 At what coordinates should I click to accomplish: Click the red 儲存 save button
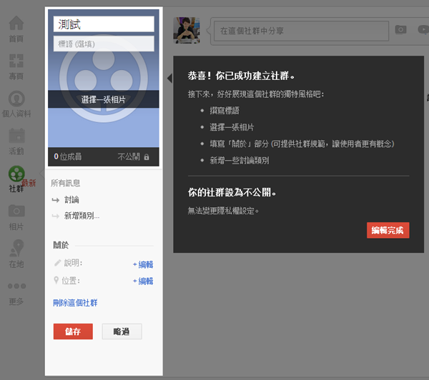pos(73,331)
